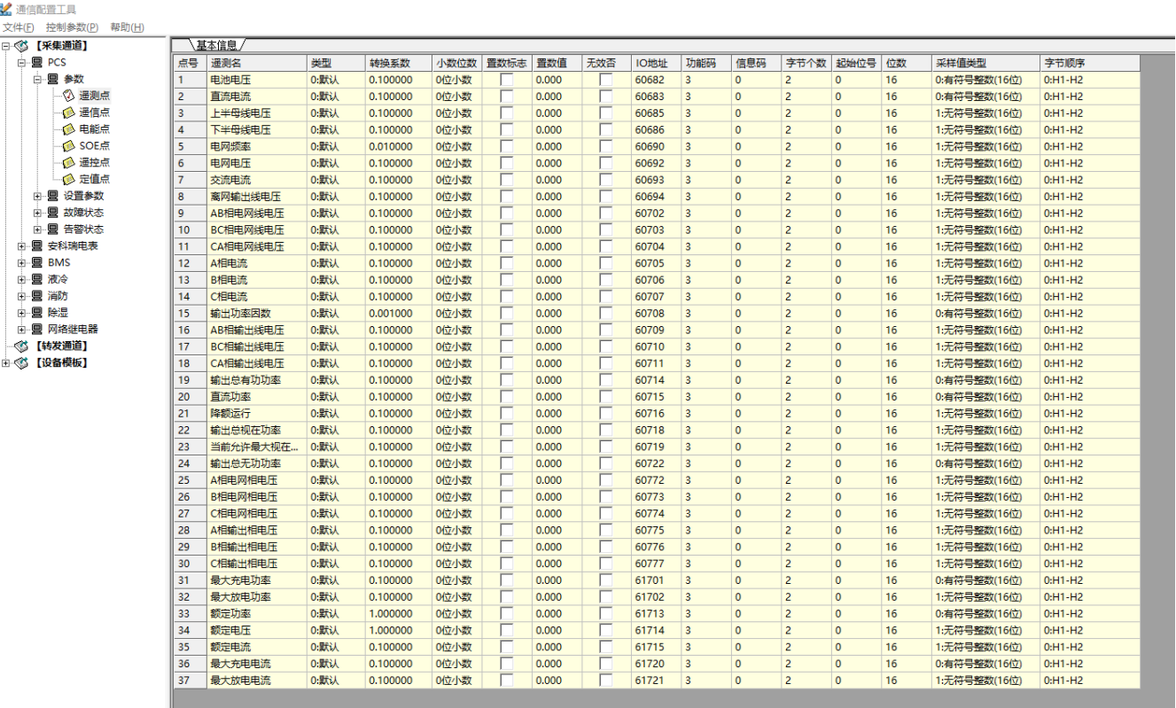Collapse the 采集通道 tree node
This screenshot has height=708, width=1176.
coord(5,46)
